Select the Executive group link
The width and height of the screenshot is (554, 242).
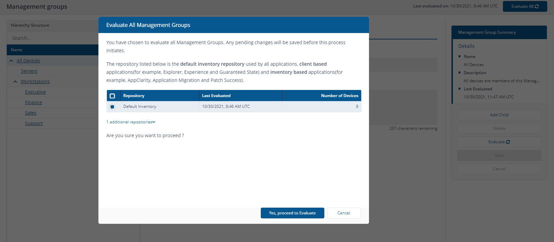(x=35, y=92)
